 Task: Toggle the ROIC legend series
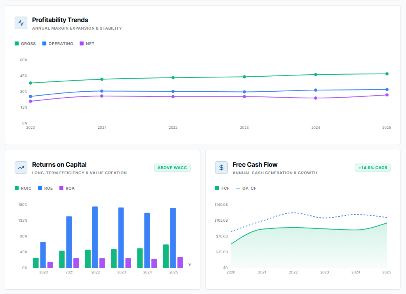pos(23,188)
